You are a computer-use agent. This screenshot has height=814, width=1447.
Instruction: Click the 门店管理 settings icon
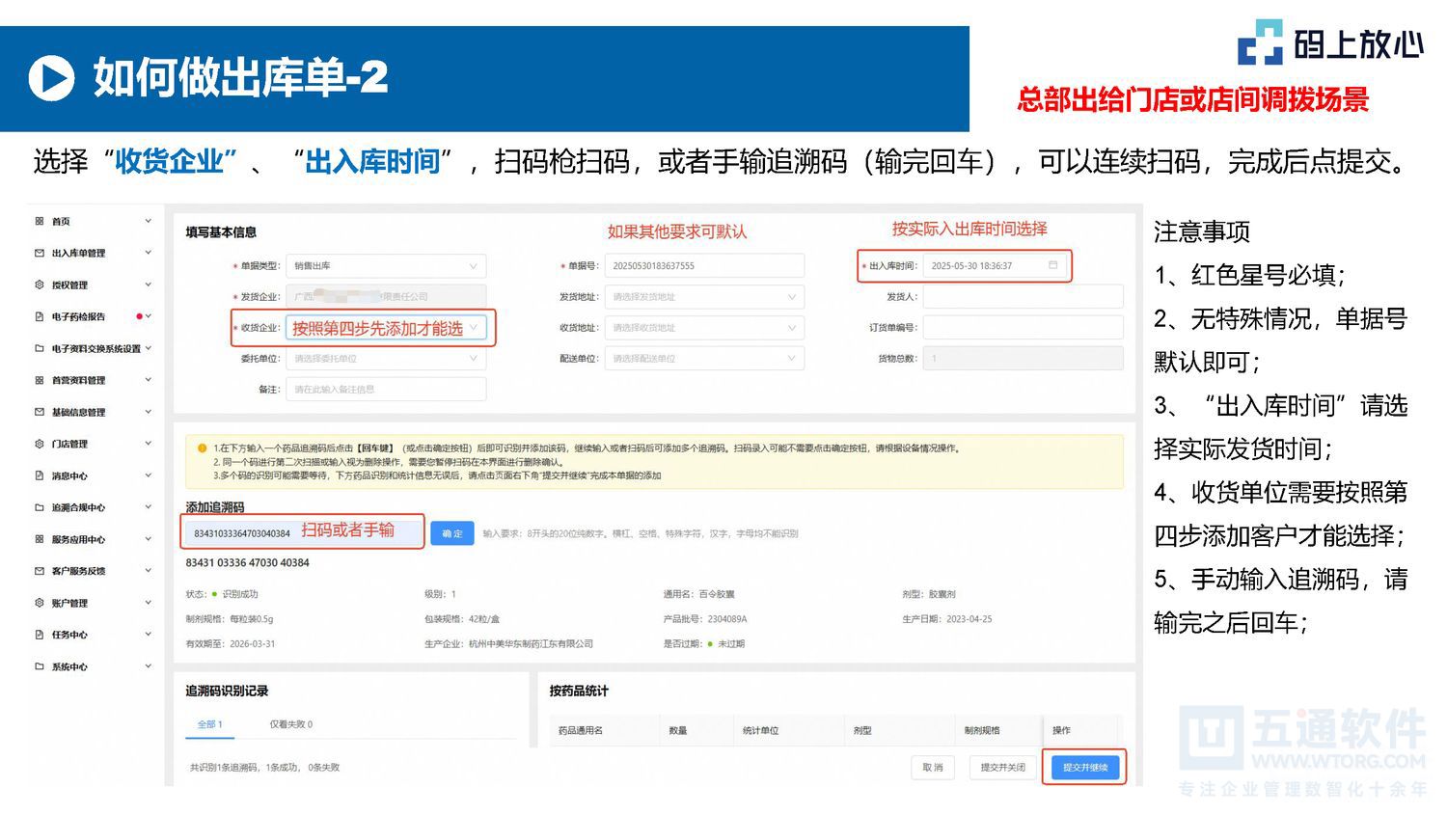(39, 444)
